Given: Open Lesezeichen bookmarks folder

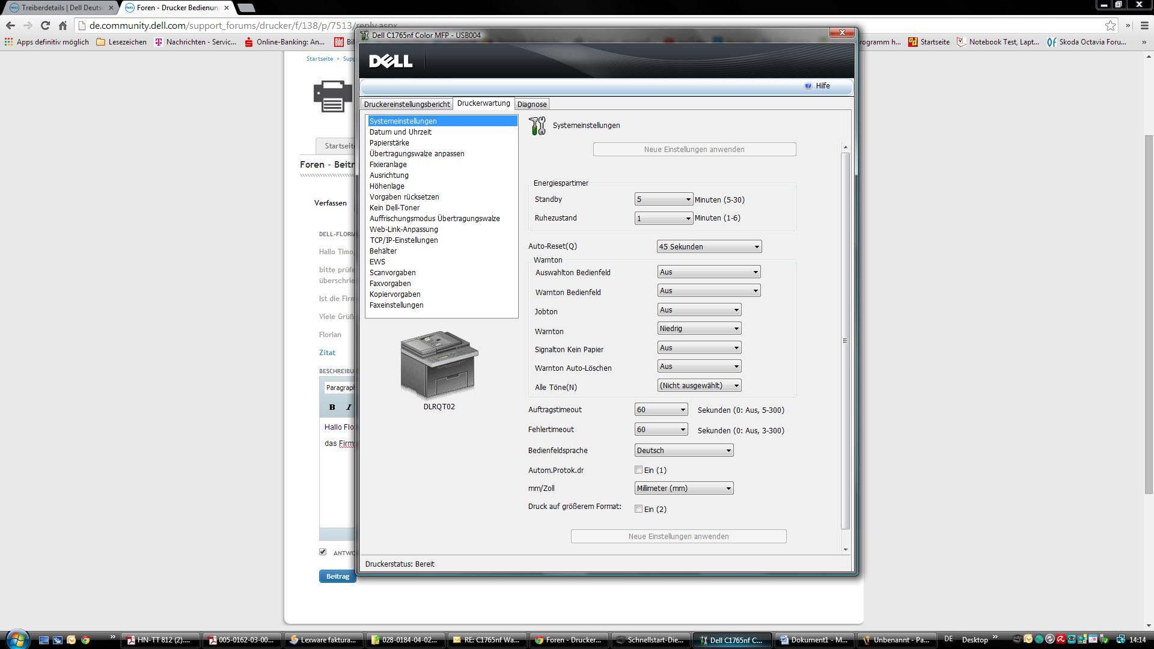Looking at the screenshot, I should point(121,42).
